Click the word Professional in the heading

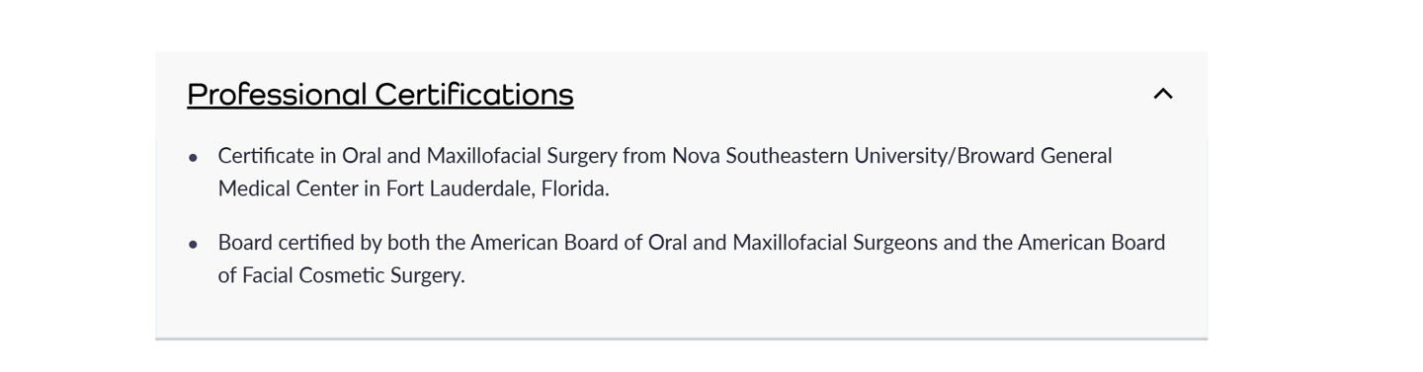(278, 95)
